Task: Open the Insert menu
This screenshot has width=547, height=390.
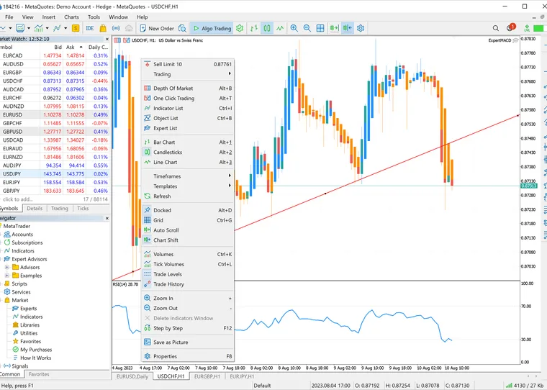Action: pos(48,17)
